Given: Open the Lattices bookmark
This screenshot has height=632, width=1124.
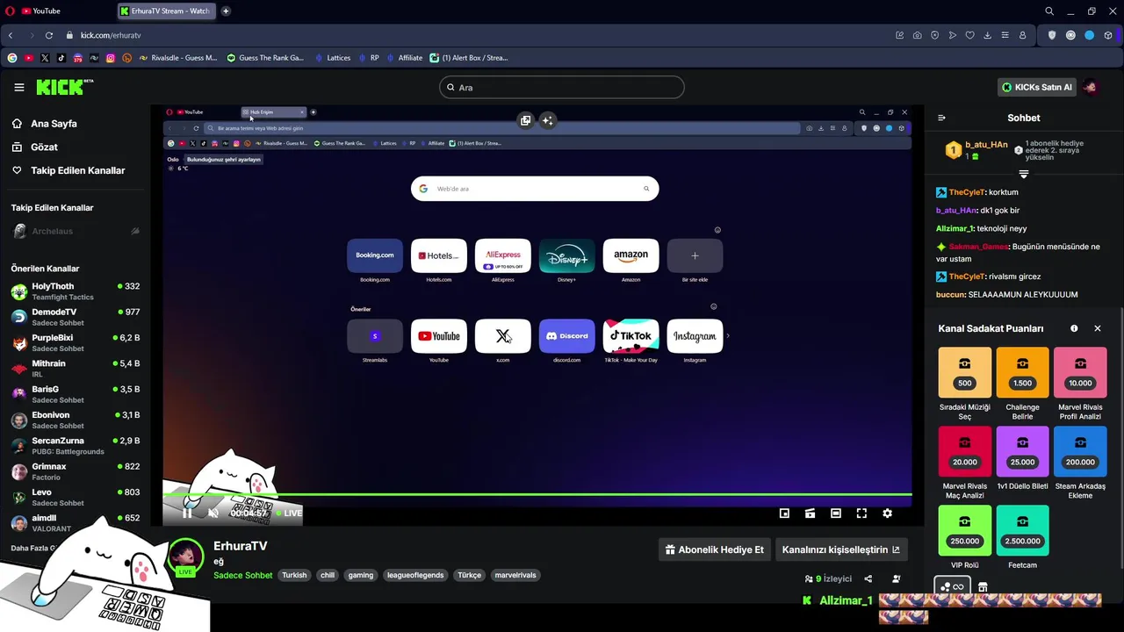Looking at the screenshot, I should pyautogui.click(x=332, y=58).
